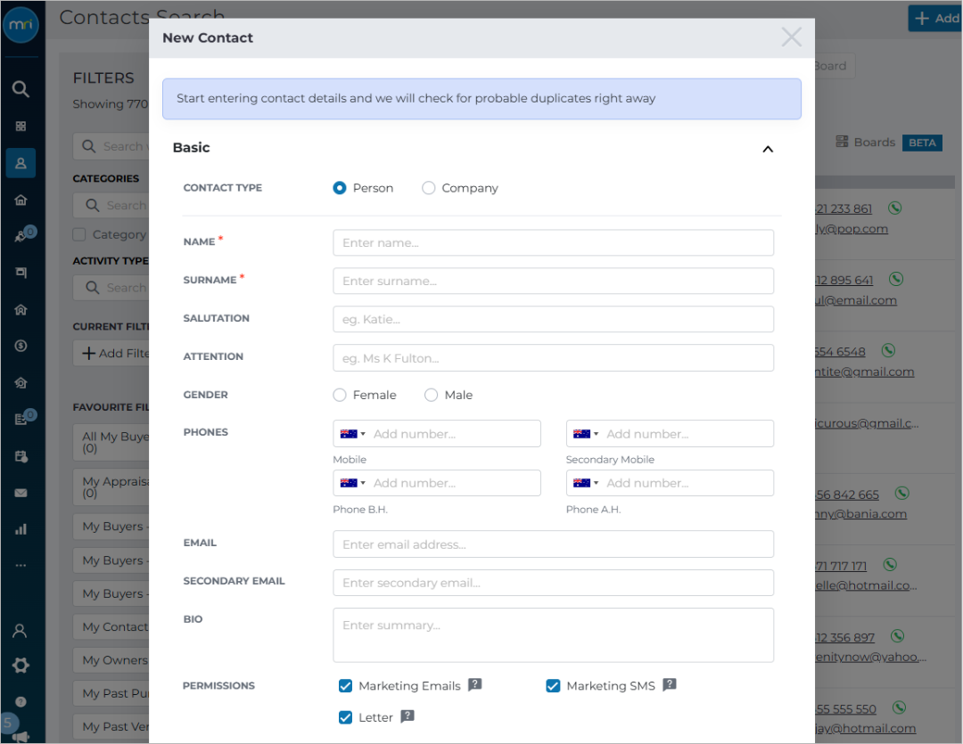
Task: Click the megaphone announcements icon
Action: [21, 736]
